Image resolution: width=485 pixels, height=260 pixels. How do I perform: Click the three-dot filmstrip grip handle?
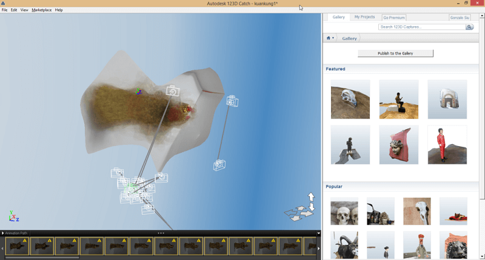pyautogui.click(x=161, y=233)
